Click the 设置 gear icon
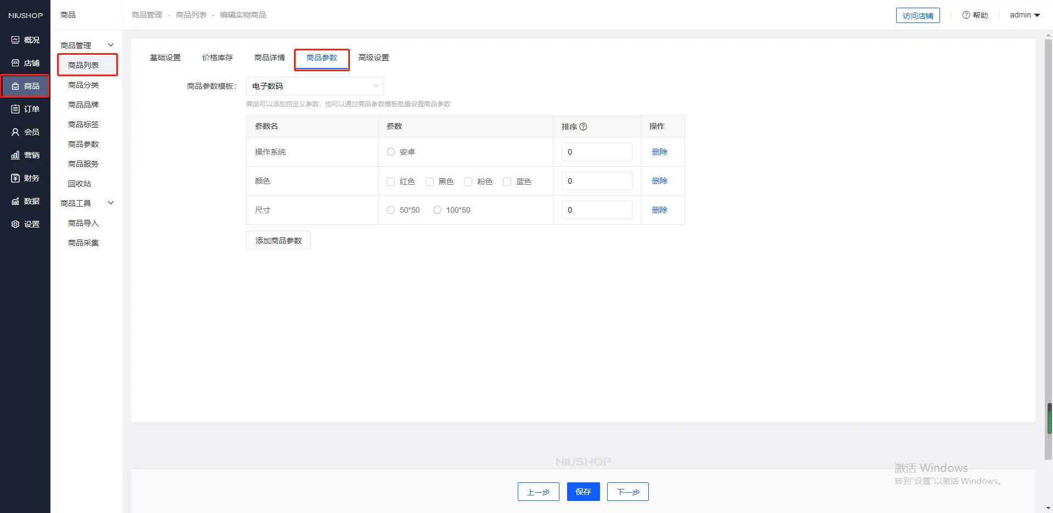The width and height of the screenshot is (1053, 513). pyautogui.click(x=15, y=224)
